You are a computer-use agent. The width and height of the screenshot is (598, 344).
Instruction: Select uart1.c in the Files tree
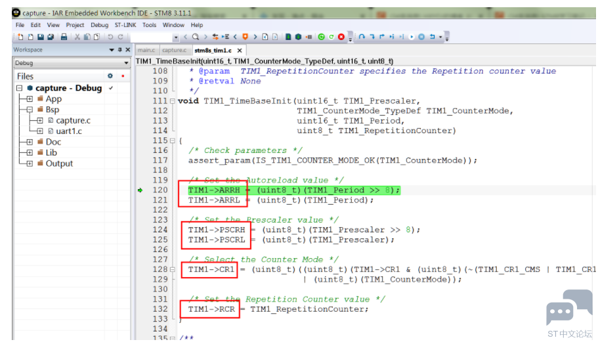point(69,131)
